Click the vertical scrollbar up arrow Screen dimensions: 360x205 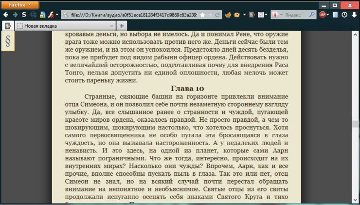click(355, 35)
